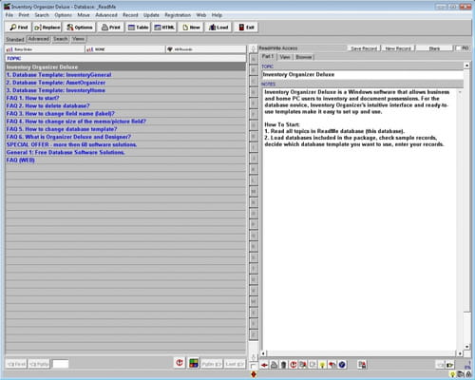Click the record panel scroll up arrow
475x380 pixels.
pos(466,66)
